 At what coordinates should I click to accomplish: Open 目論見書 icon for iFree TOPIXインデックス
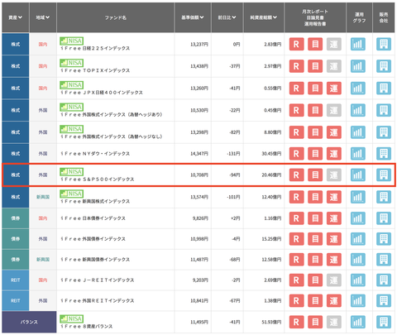coord(315,66)
